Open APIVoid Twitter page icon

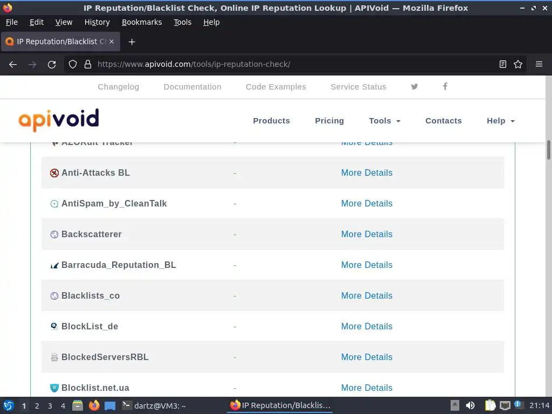click(415, 87)
